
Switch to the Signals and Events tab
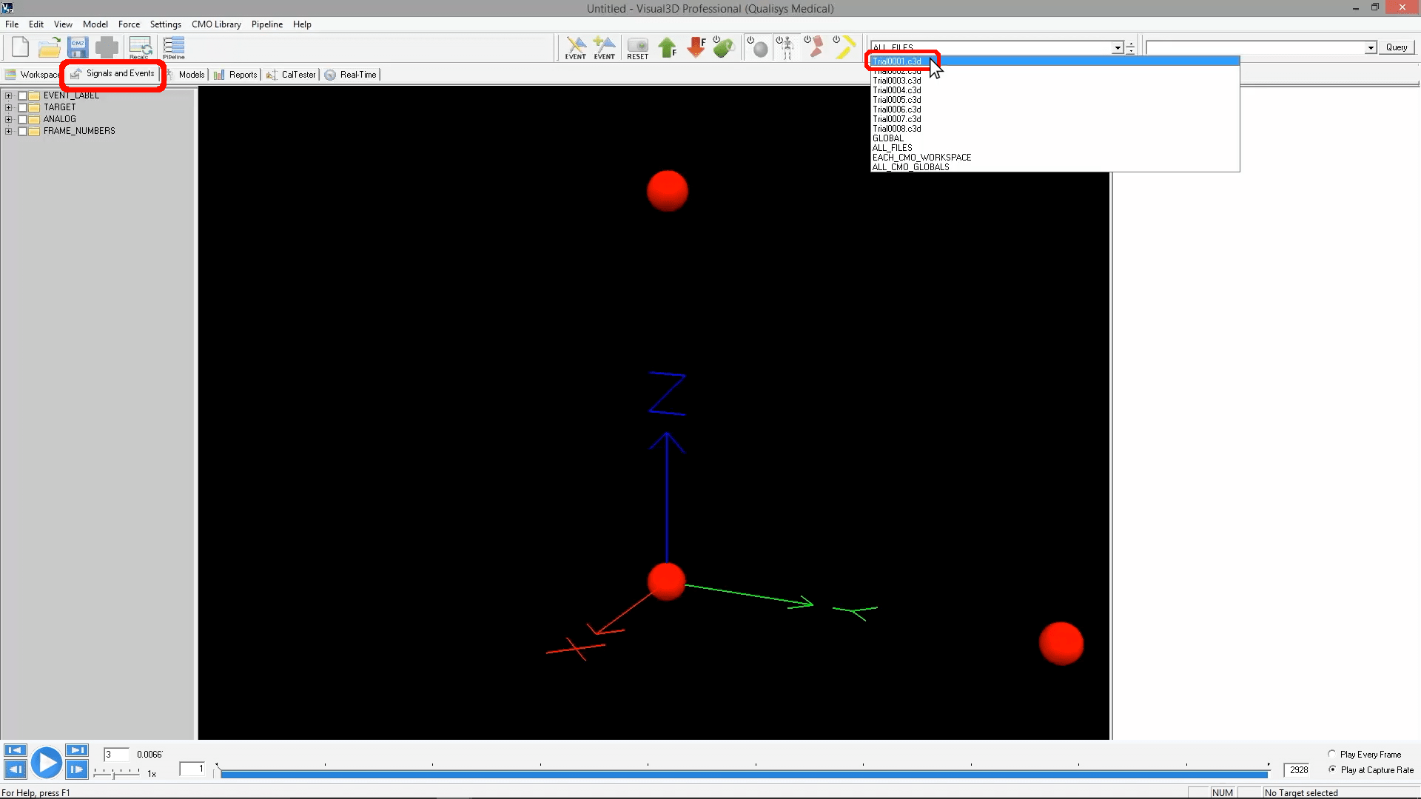113,74
